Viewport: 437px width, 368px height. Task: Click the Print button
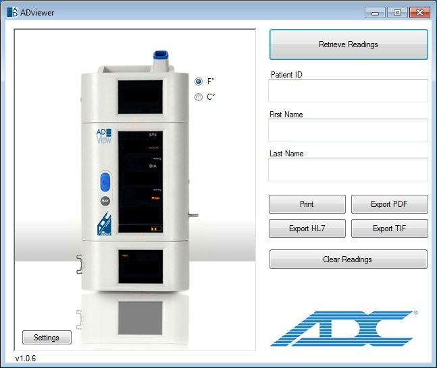[307, 204]
